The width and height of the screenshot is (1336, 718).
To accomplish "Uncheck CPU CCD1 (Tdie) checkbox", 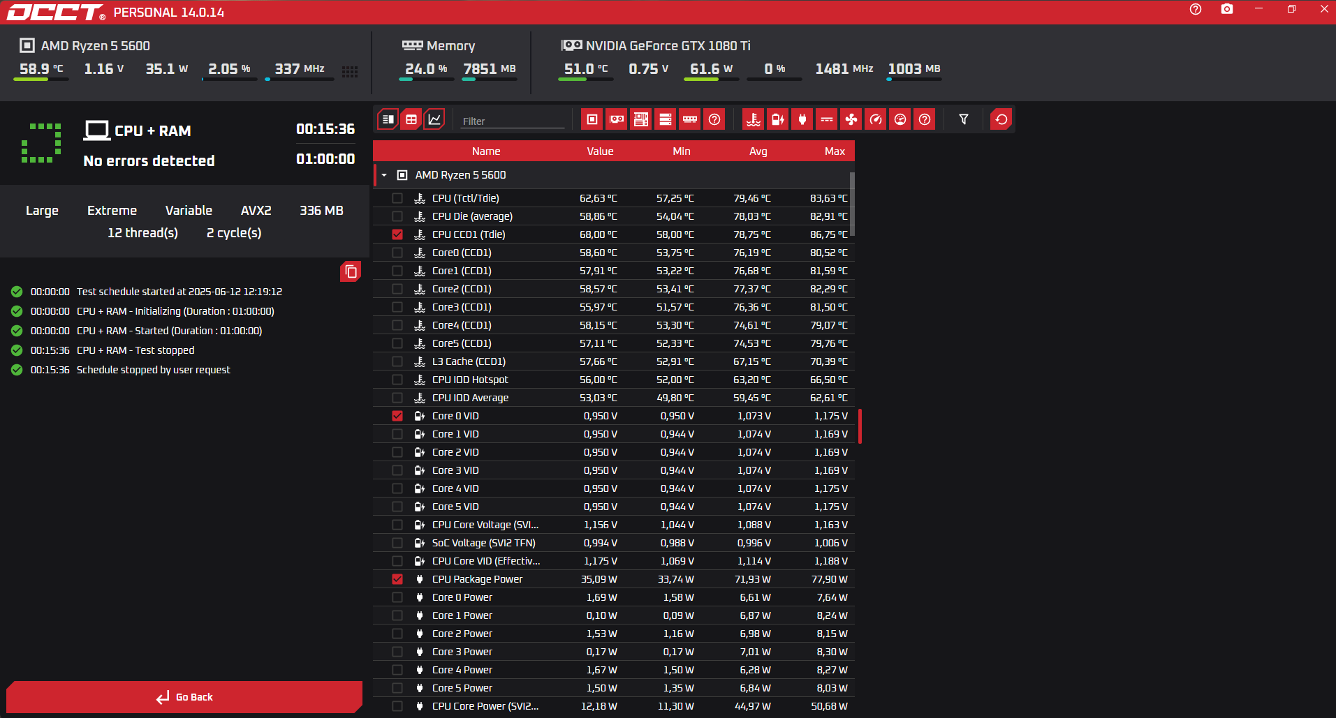I will [397, 234].
